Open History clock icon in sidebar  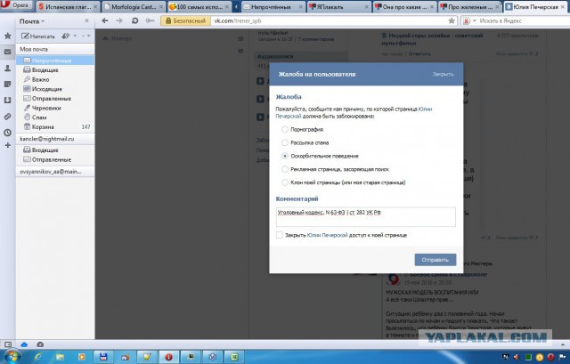(7, 133)
